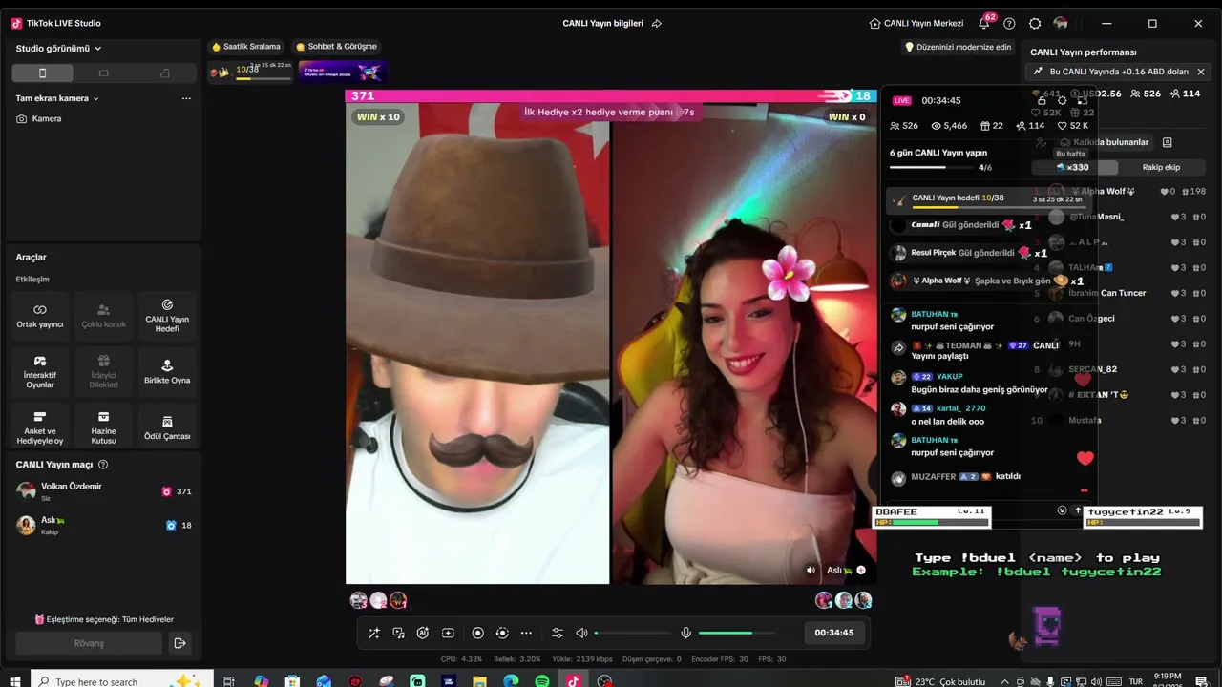Switch to the Rakip ekip tab
The height and width of the screenshot is (687, 1222).
pos(1161,167)
